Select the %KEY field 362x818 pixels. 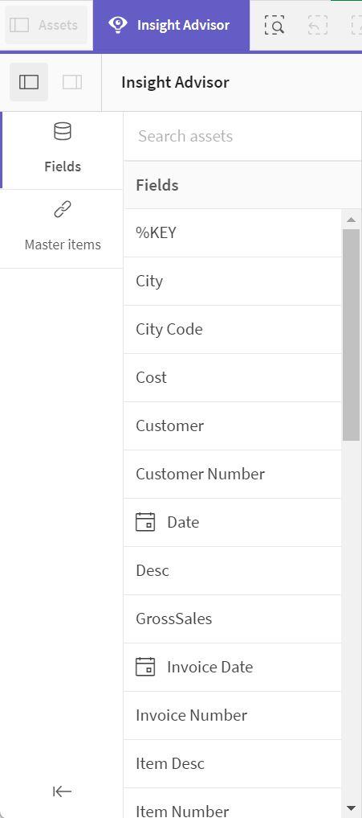tap(232, 232)
